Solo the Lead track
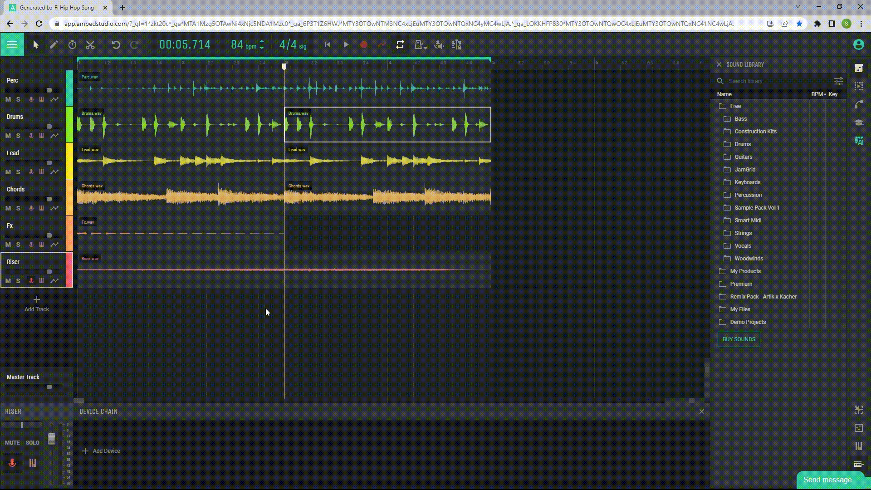 17,171
